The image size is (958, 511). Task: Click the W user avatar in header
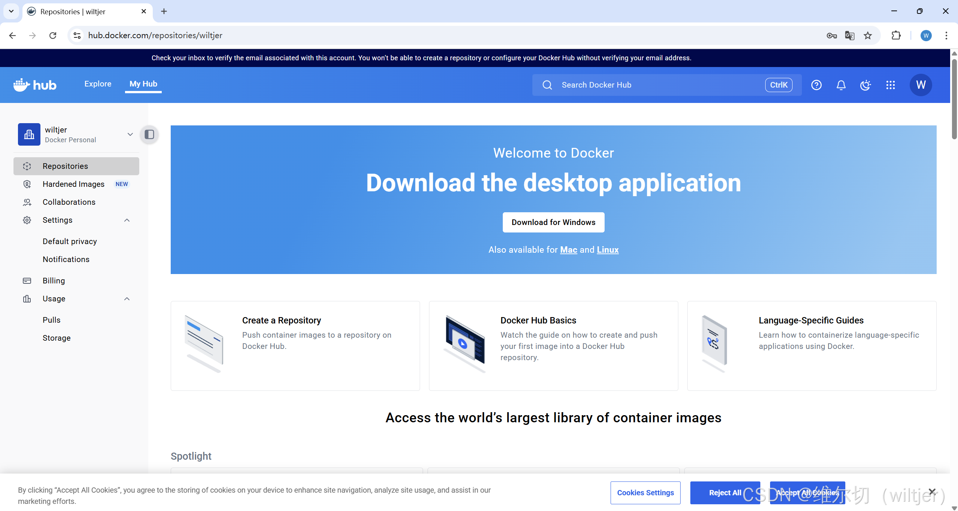921,85
